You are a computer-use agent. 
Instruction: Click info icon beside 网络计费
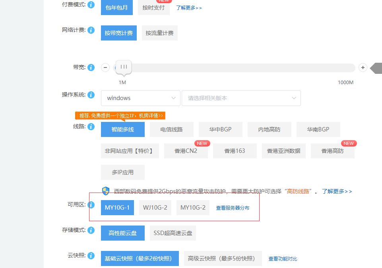click(91, 30)
